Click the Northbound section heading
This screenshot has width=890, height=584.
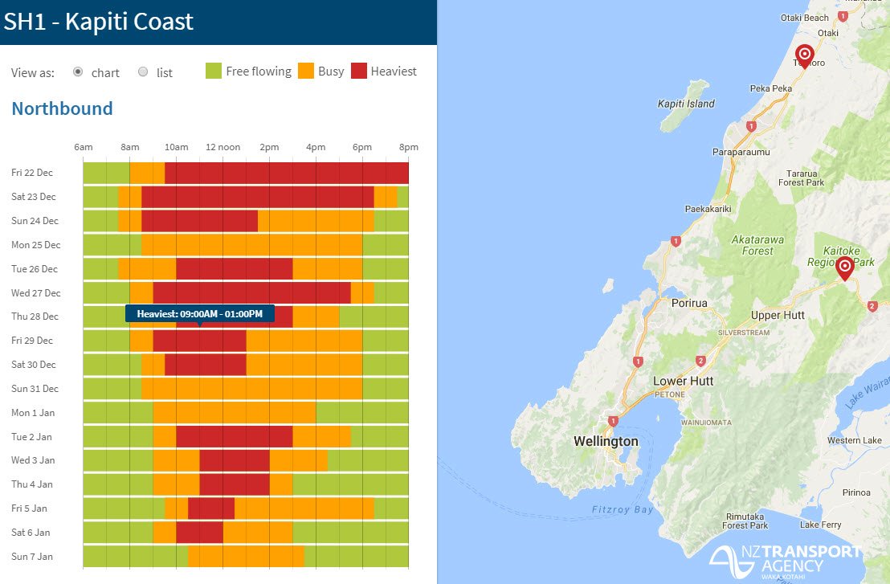click(x=62, y=108)
